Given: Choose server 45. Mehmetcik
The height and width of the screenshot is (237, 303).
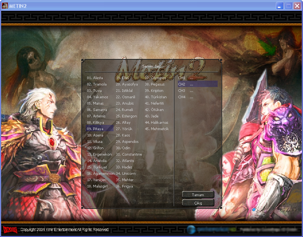Looking at the screenshot, I should [157, 129].
